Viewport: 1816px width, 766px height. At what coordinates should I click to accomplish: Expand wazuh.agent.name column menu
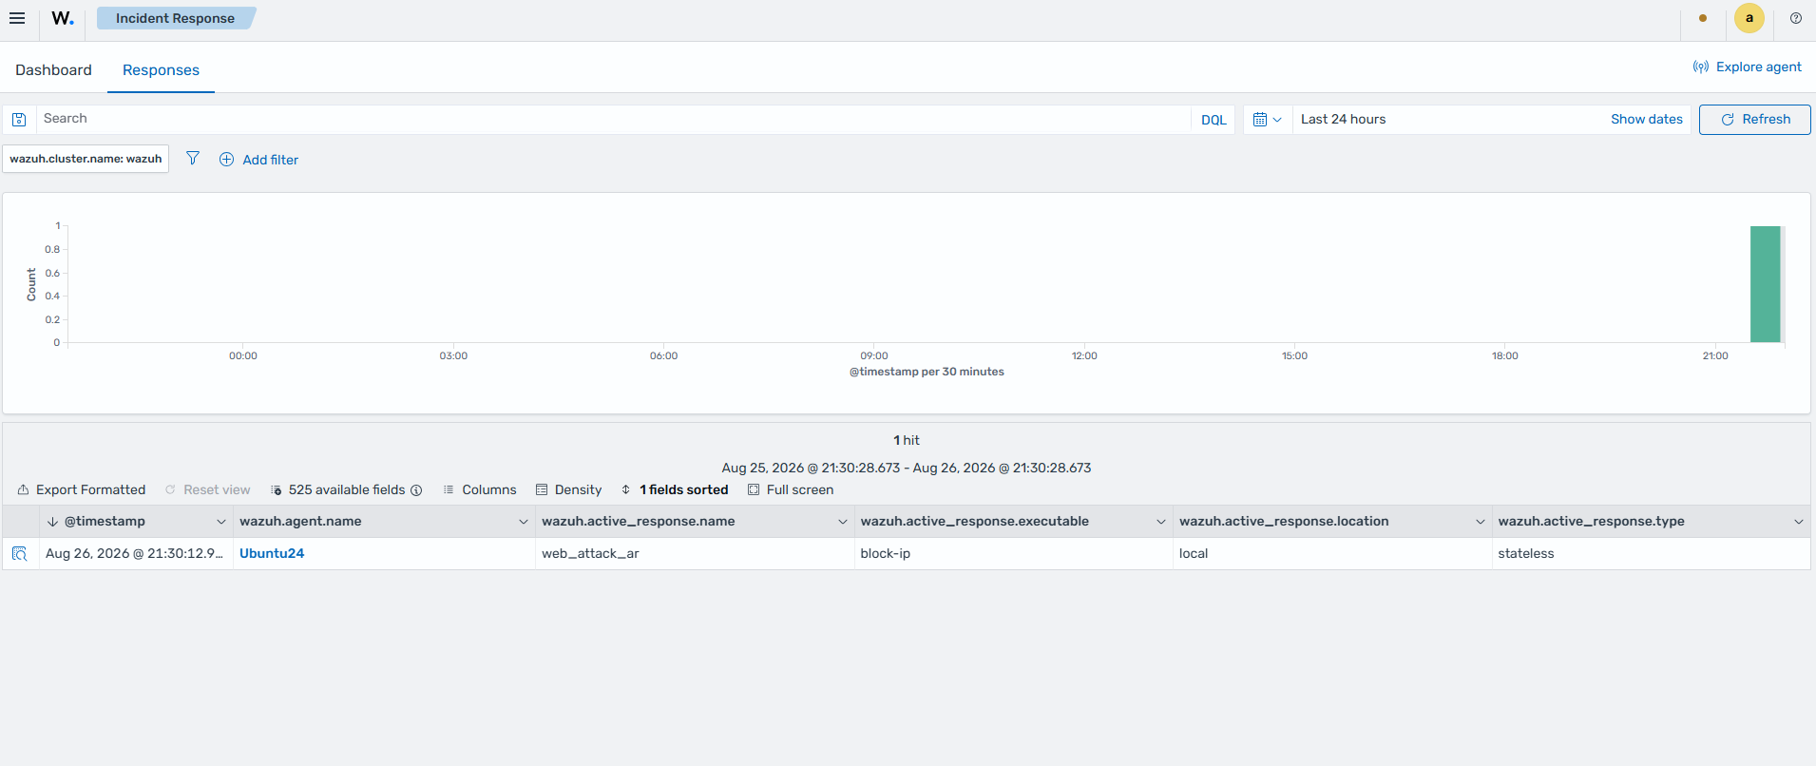coord(524,522)
